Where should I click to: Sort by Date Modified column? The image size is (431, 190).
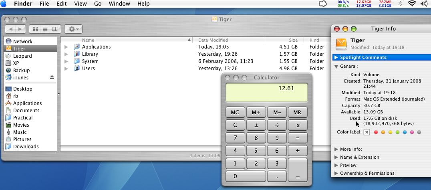point(229,40)
